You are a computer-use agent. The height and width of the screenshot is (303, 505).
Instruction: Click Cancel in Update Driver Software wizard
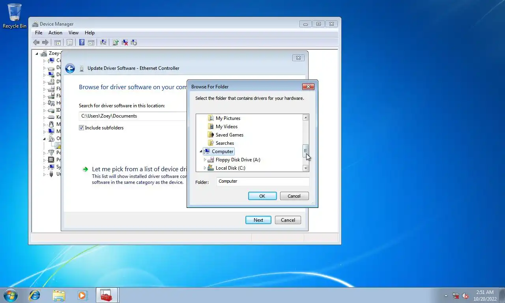[288, 220]
